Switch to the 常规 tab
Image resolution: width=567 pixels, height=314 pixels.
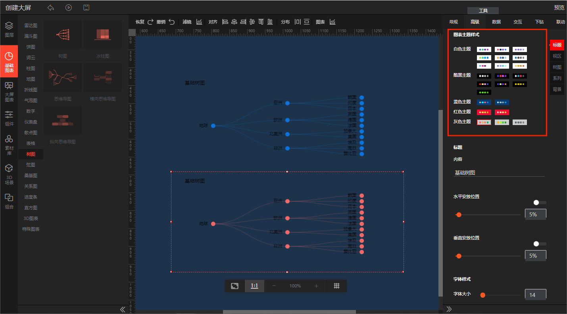[x=453, y=22]
